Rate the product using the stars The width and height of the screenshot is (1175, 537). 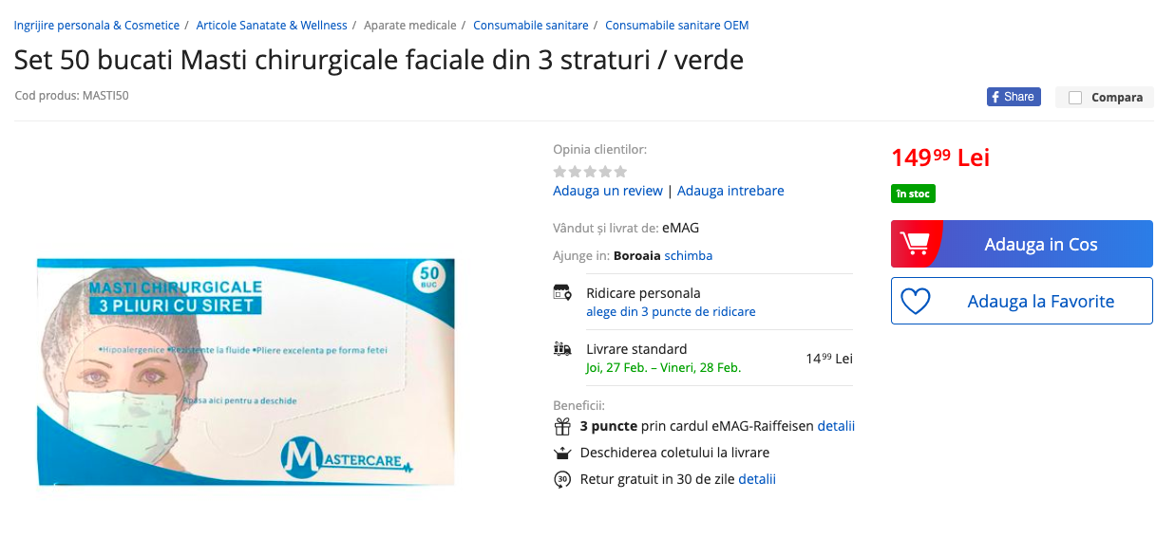click(590, 172)
